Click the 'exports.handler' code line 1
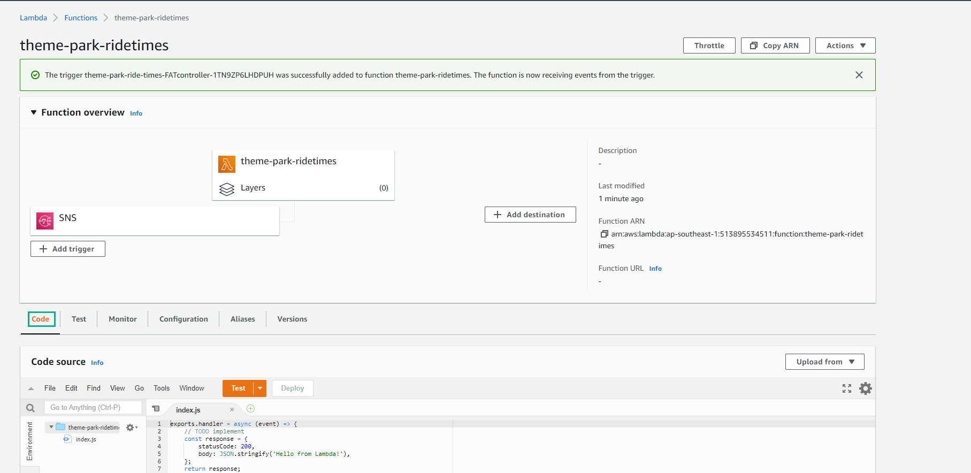 (x=234, y=424)
